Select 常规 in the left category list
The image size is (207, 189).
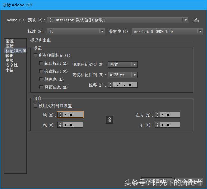10,41
